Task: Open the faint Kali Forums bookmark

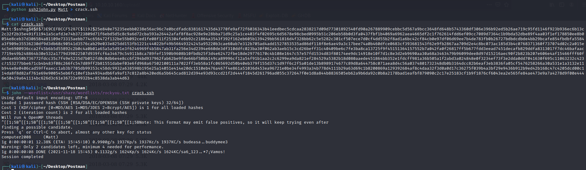Action: [115, 15]
